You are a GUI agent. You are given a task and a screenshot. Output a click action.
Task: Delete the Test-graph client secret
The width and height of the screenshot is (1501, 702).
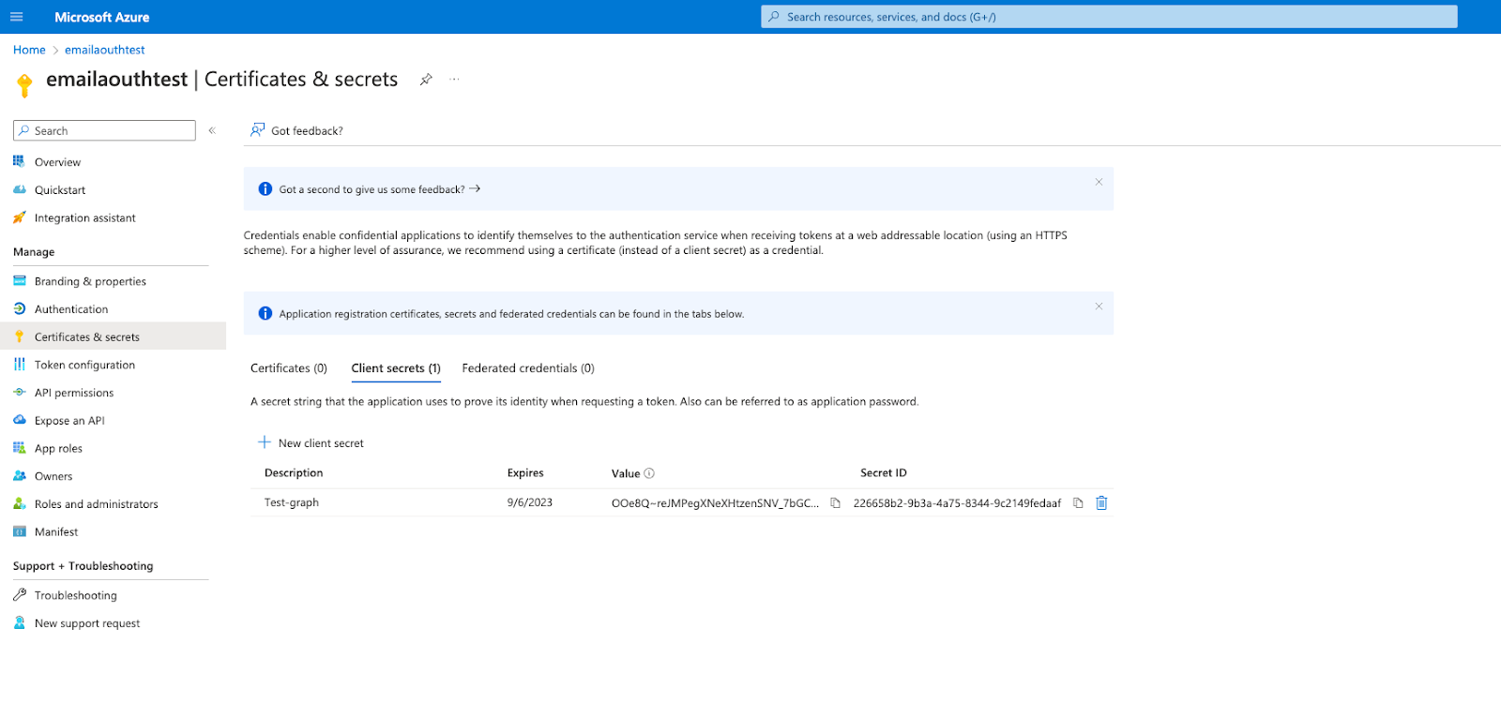coord(1101,503)
